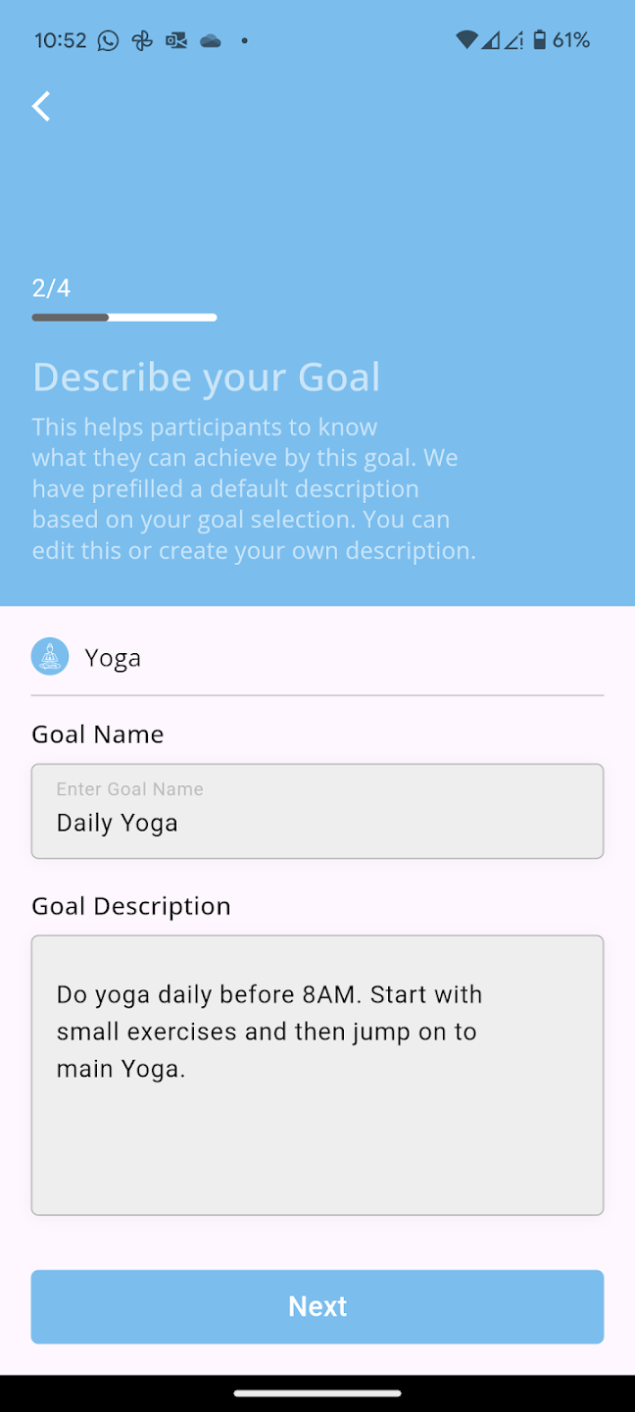The width and height of the screenshot is (635, 1412).
Task: Click the small dot notification indicator
Action: (244, 41)
